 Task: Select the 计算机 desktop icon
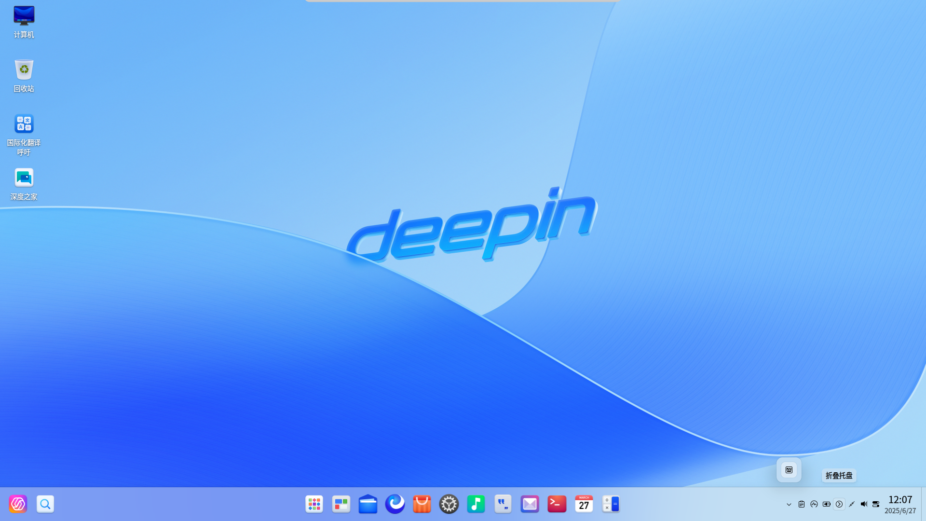click(x=24, y=22)
